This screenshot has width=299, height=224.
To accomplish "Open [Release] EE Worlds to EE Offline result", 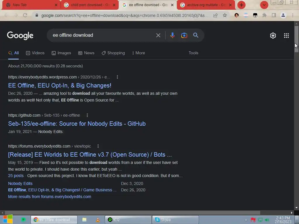I will click(90, 155).
